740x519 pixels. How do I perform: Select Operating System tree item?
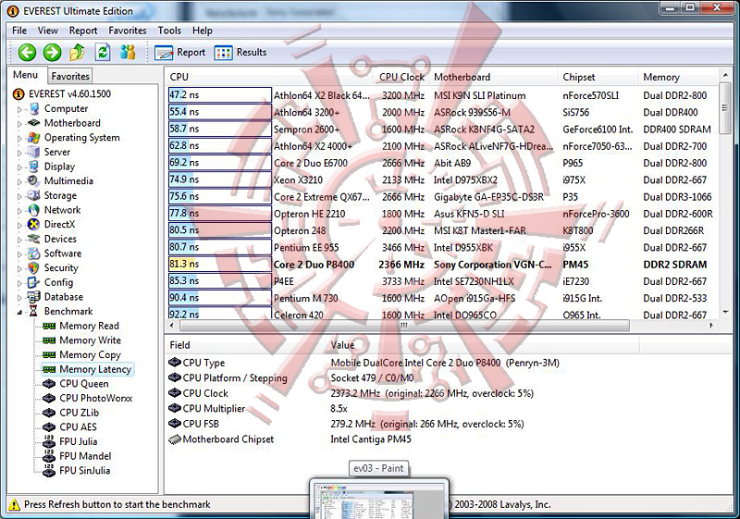pos(81,138)
